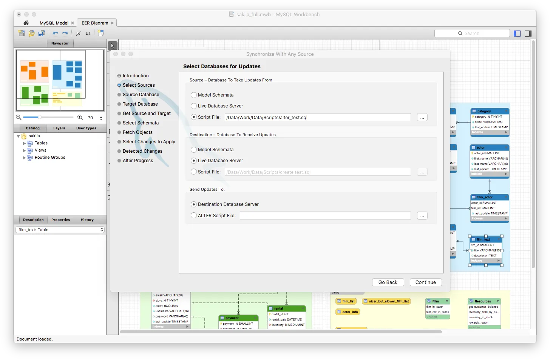The image size is (550, 359).
Task: Click the save model floppy icon
Action: [42, 33]
